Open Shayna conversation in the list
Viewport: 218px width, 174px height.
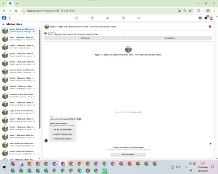pos(19,55)
